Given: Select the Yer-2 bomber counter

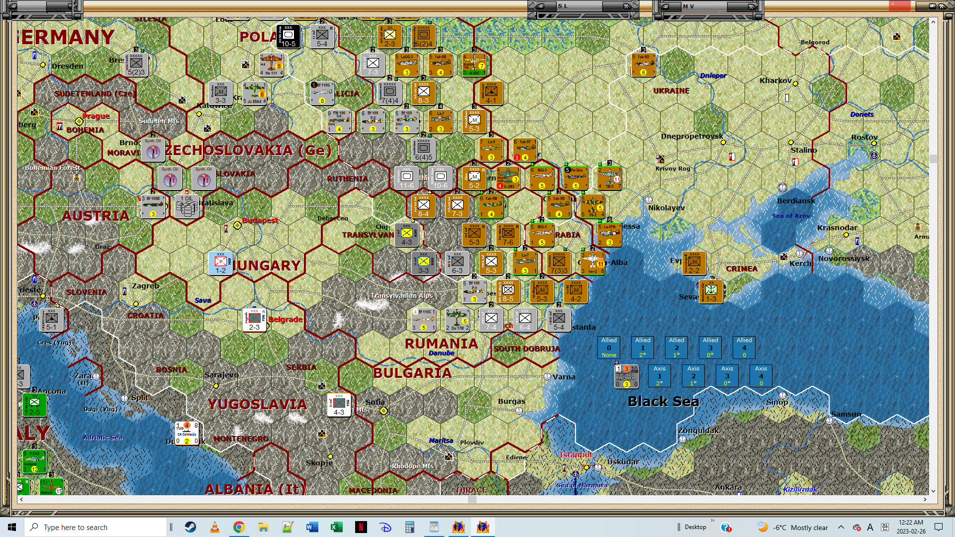Looking at the screenshot, I should pos(592,263).
